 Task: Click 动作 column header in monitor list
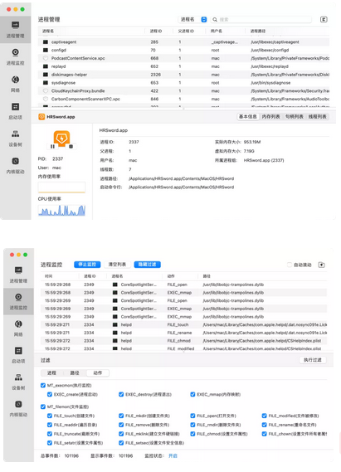coord(171,276)
